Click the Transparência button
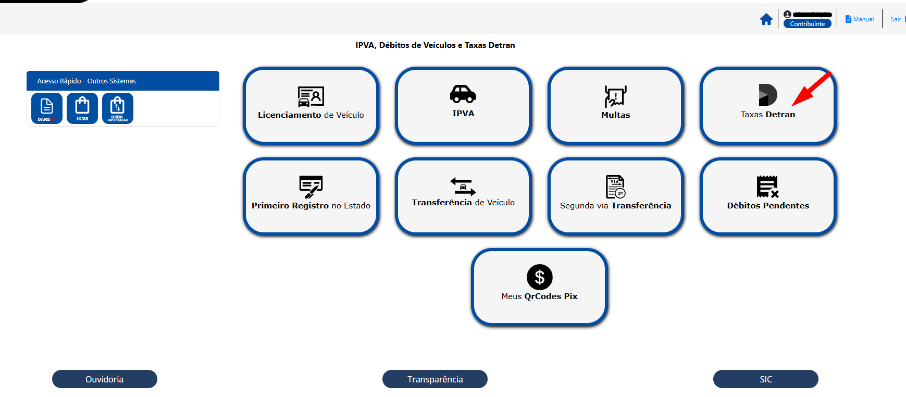Screen dimensions: 906x397 435,379
